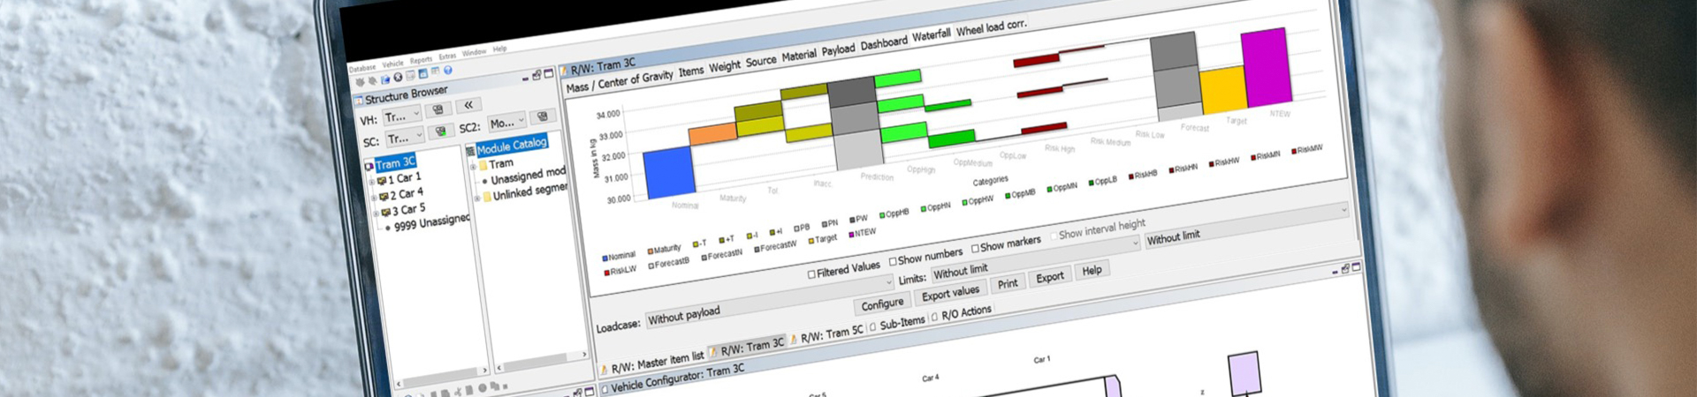
Task: Click the Export values button
Action: coord(950,293)
